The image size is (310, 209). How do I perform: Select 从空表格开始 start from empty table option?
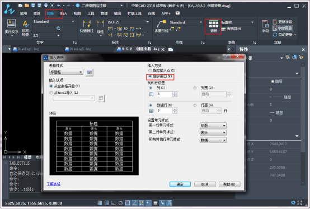pyautogui.click(x=51, y=86)
